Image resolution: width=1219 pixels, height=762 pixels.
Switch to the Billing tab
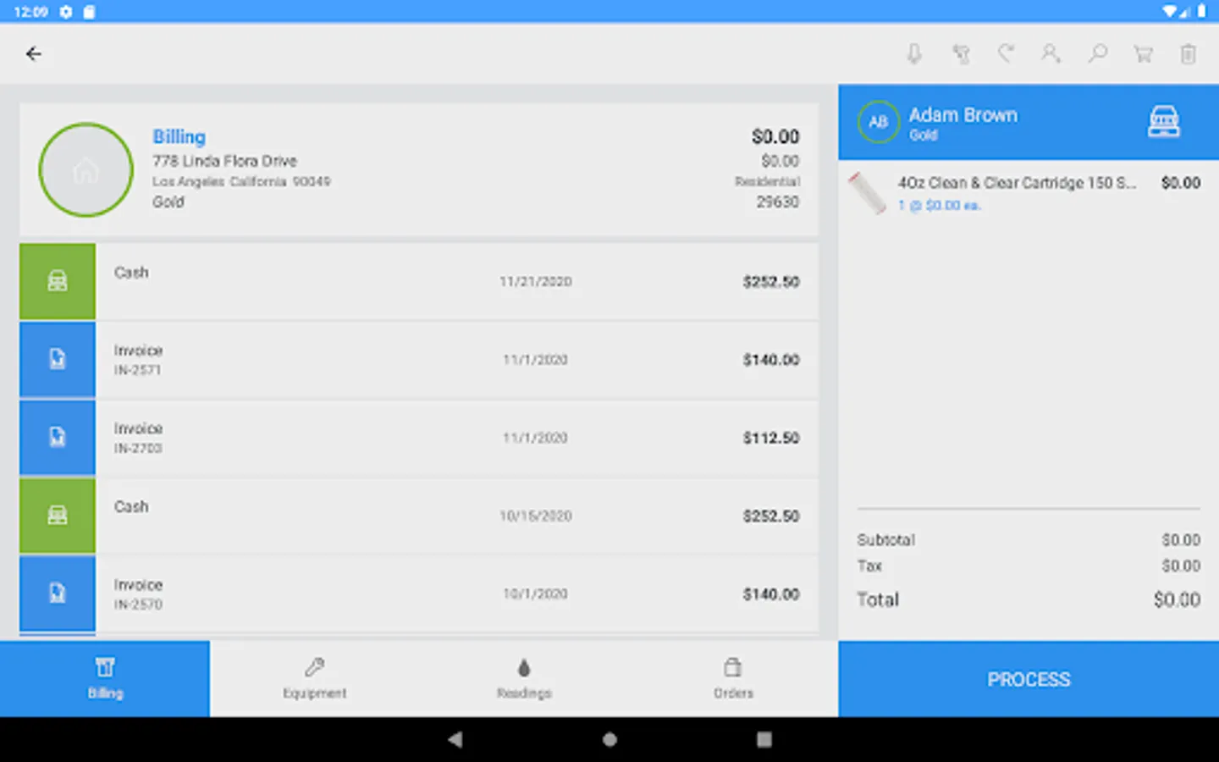pos(105,679)
